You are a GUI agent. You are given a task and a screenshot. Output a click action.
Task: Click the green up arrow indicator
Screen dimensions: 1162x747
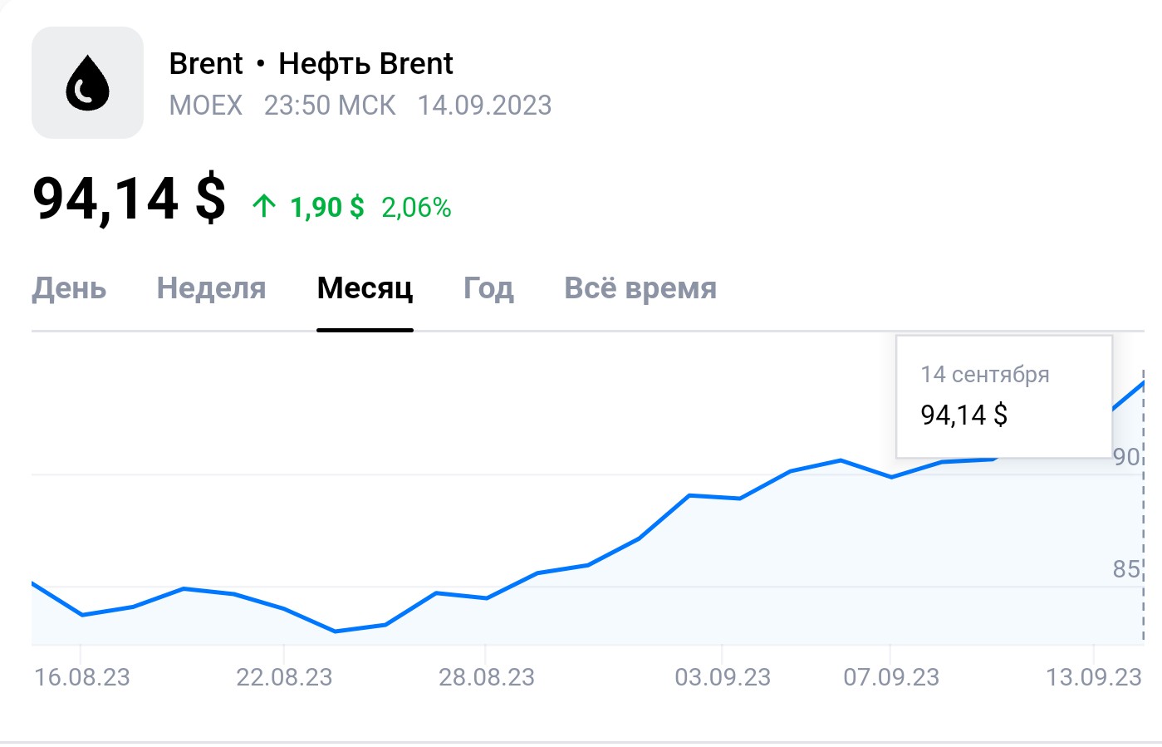(264, 206)
